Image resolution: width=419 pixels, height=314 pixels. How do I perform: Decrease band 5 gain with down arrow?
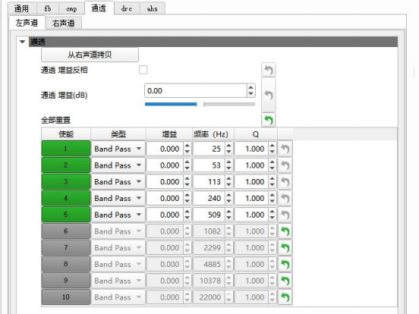point(187,218)
